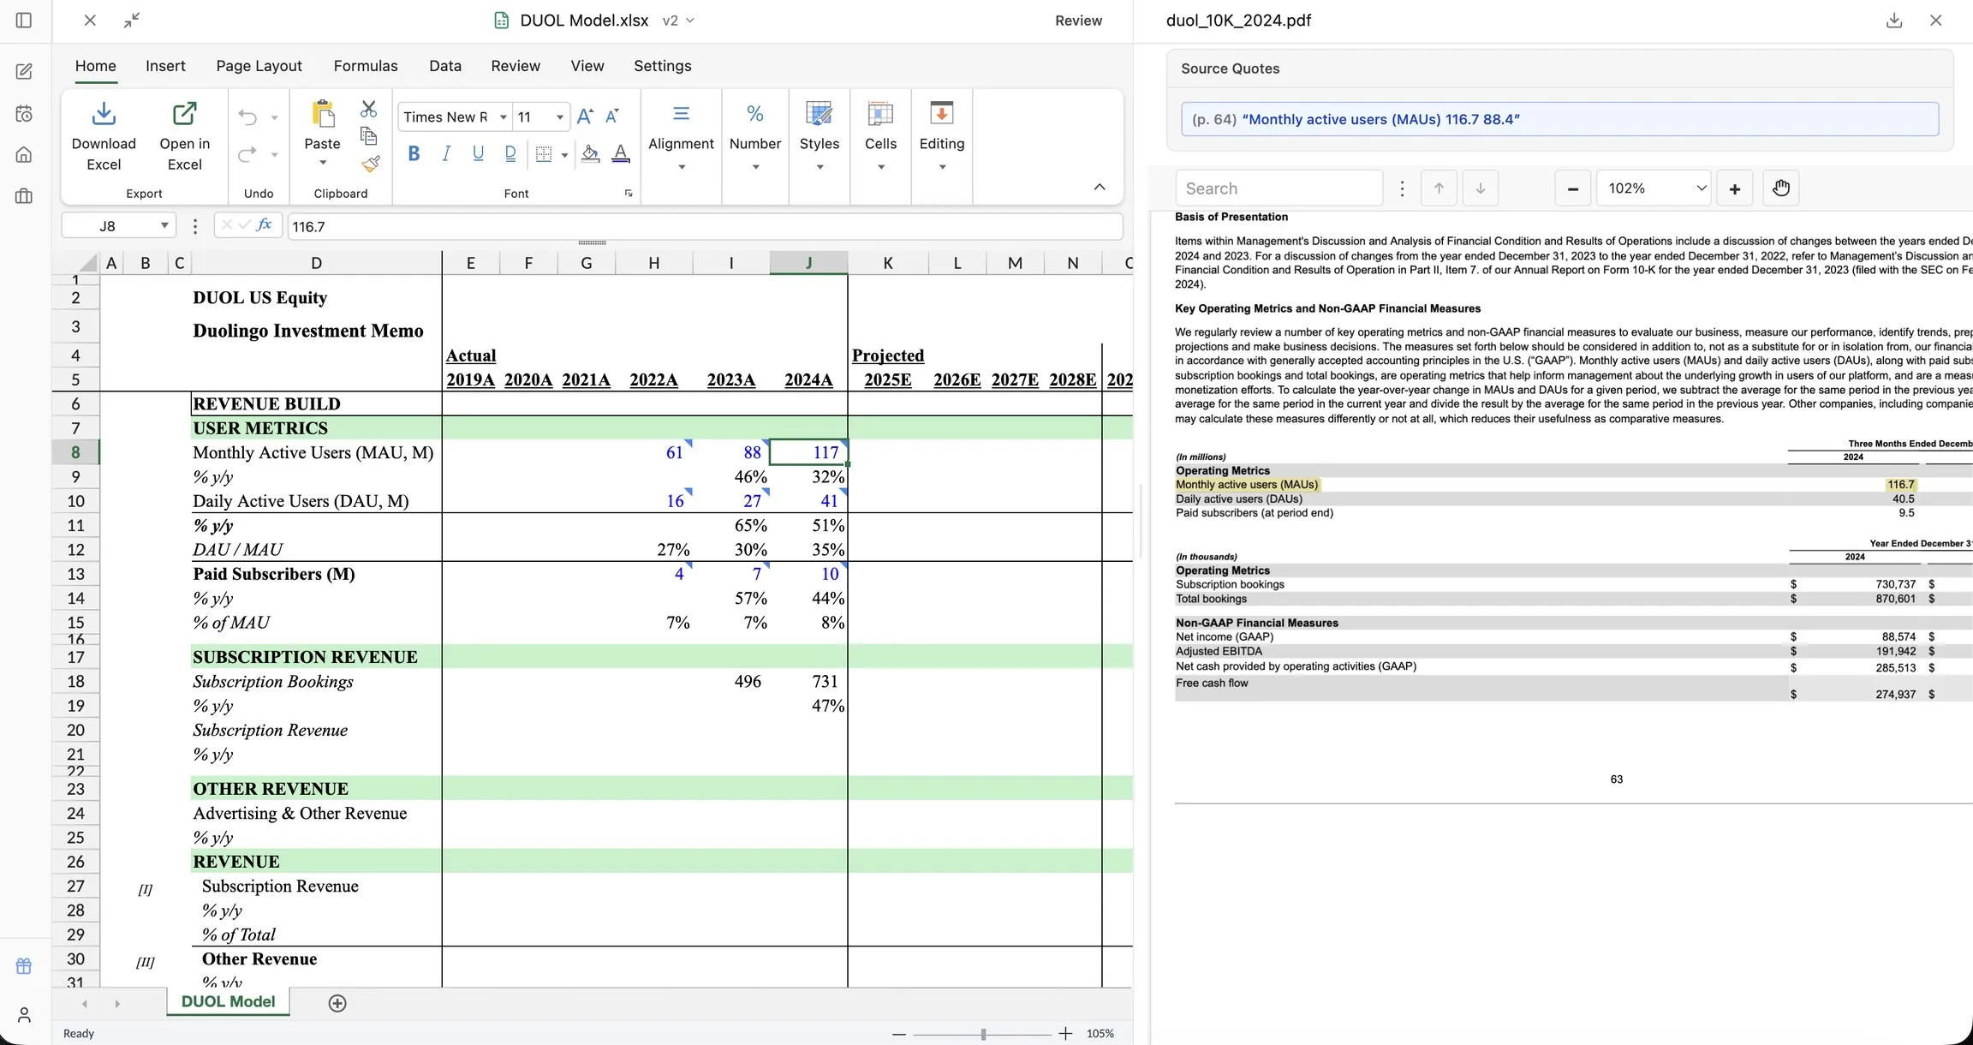Viewport: 1973px width, 1045px height.
Task: Increase font size with larger A icon
Action: 585,116
